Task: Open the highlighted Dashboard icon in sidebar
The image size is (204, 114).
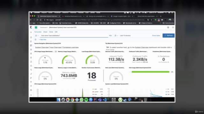Action: [x=31, y=46]
